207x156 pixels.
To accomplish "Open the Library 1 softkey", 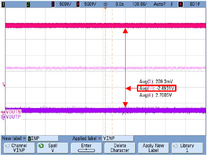I will [x=187, y=148].
